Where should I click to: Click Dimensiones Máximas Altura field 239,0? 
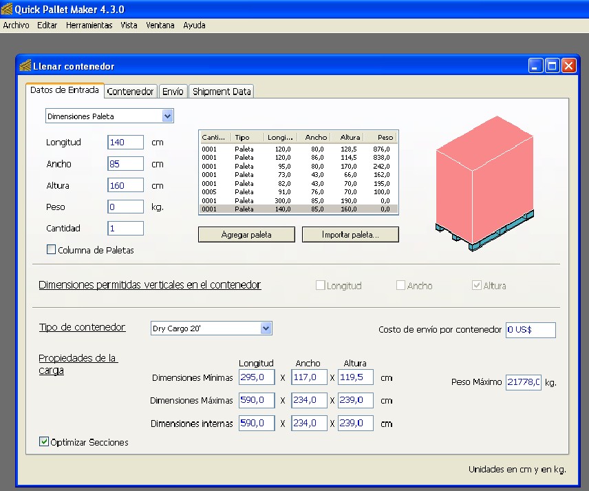point(356,400)
